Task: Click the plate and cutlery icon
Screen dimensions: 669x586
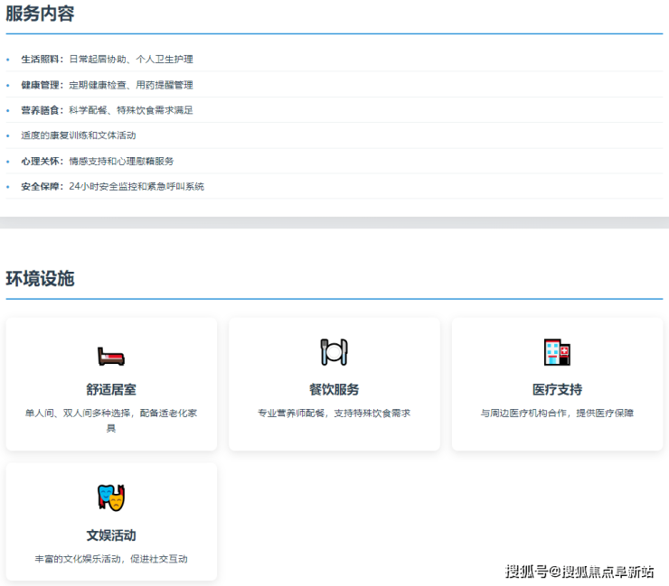Action: [x=334, y=352]
